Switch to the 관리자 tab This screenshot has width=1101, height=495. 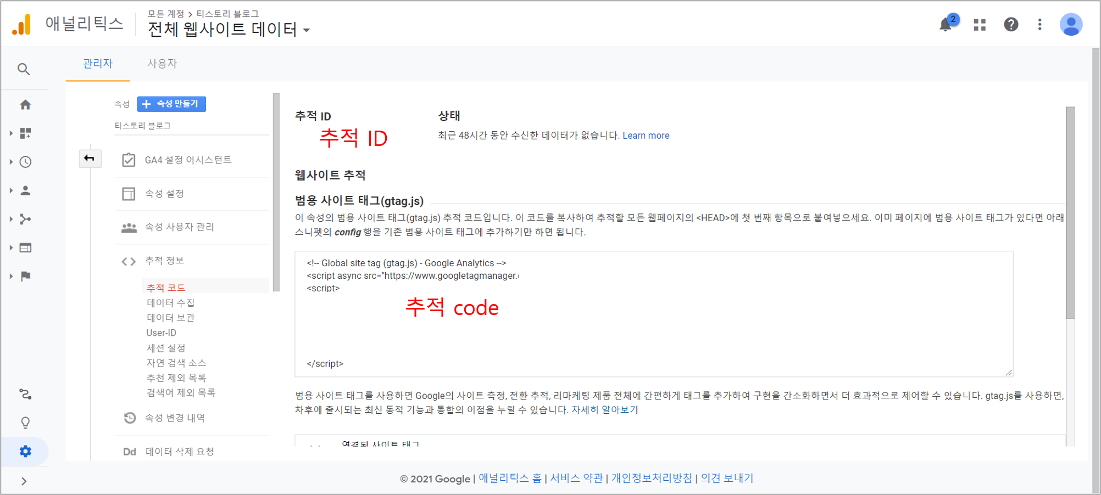click(98, 64)
